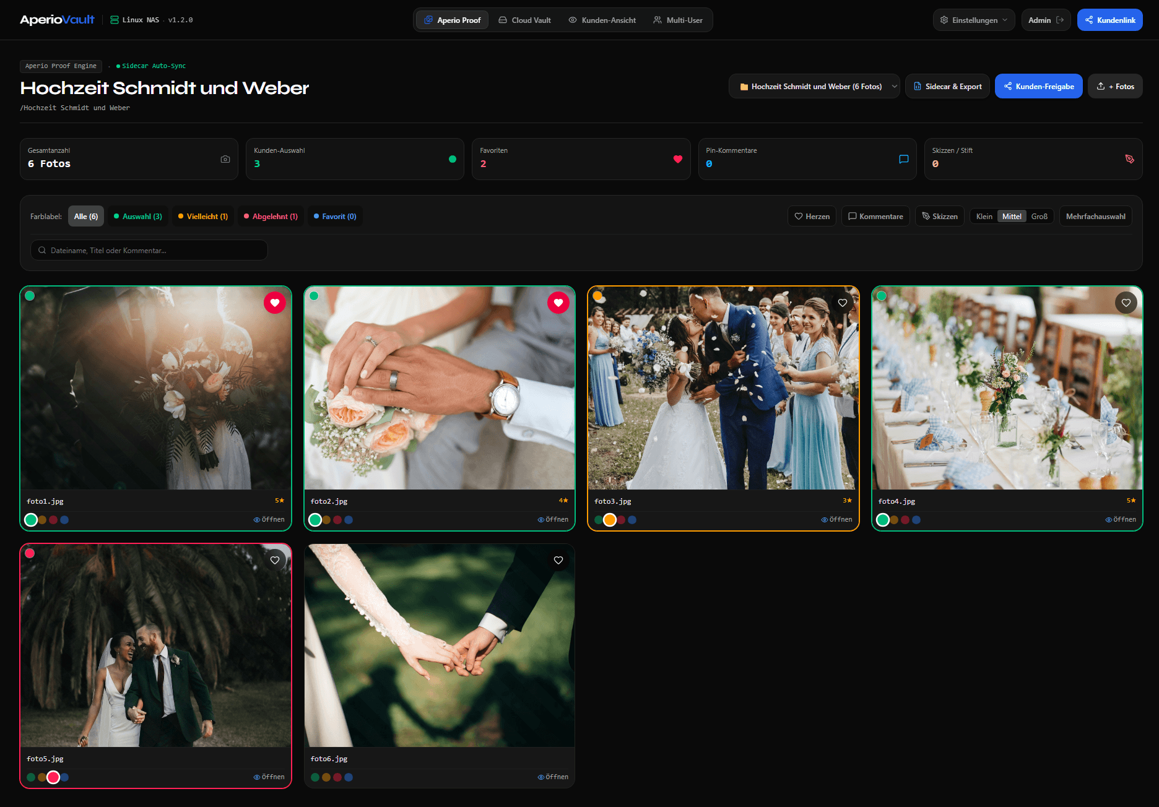Click the Kunden-Freigabe button

tap(1039, 86)
